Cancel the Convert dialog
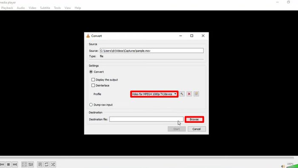The width and height of the screenshot is (298, 168). (197, 129)
